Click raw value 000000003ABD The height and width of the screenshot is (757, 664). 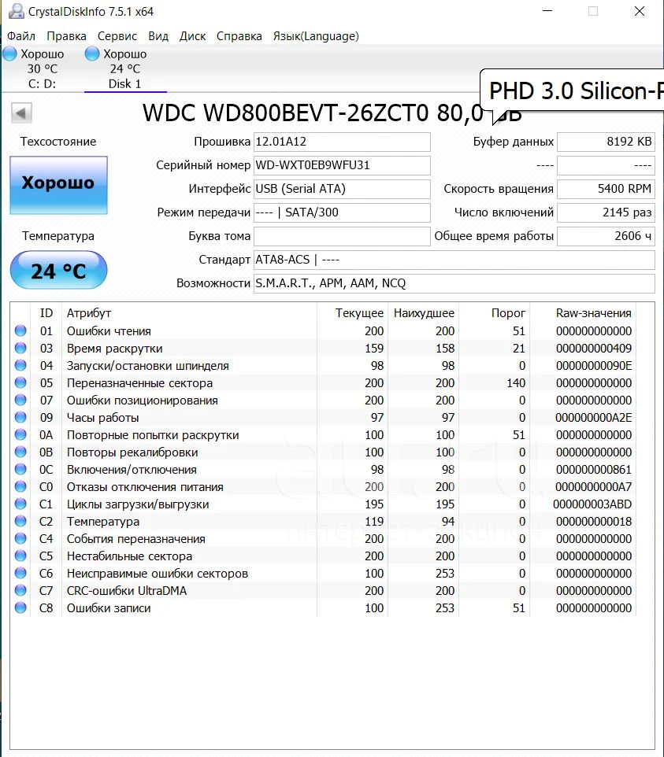click(592, 504)
